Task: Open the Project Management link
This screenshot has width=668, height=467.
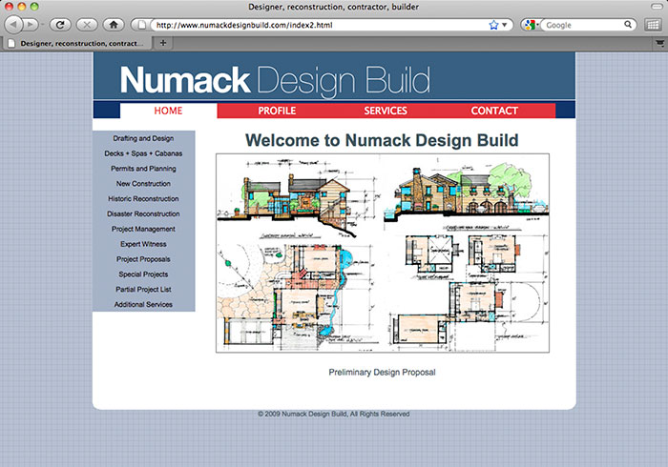Action: [143, 229]
